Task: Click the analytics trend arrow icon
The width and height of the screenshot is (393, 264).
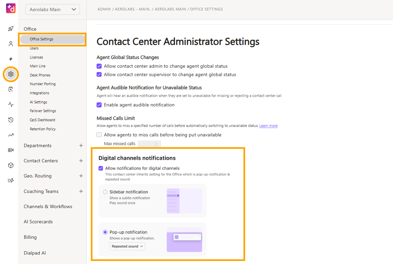Action: tap(11, 135)
